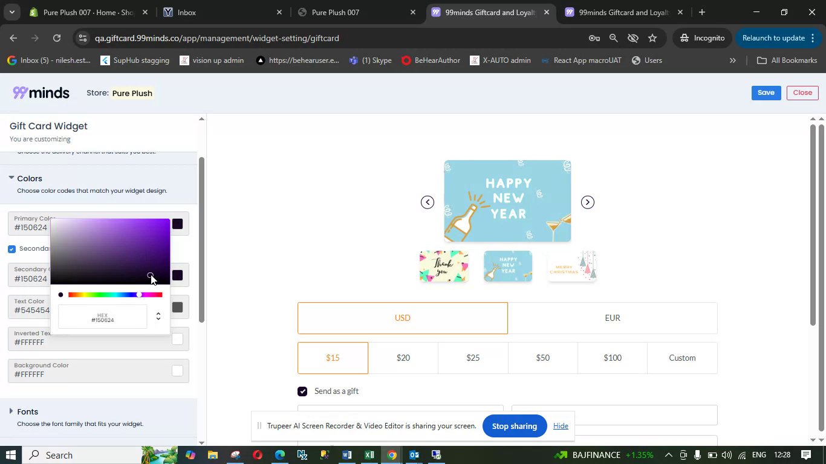The image size is (826, 464).
Task: Select the Thank You card thumbnail
Action: tap(444, 266)
